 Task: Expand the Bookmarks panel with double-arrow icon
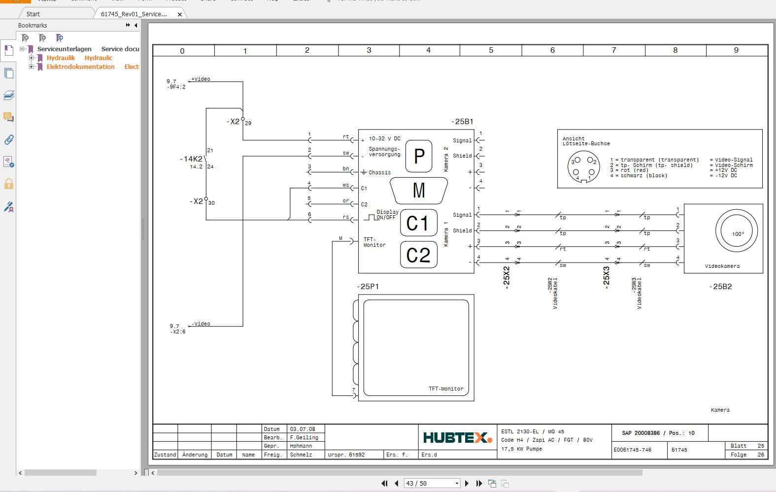(x=128, y=25)
